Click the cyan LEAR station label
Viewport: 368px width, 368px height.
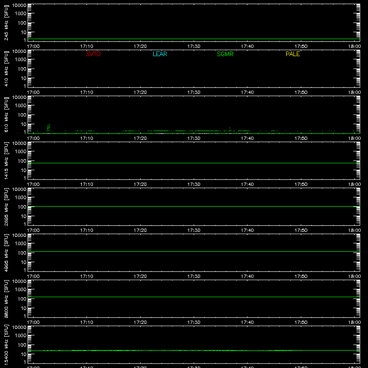click(160, 54)
